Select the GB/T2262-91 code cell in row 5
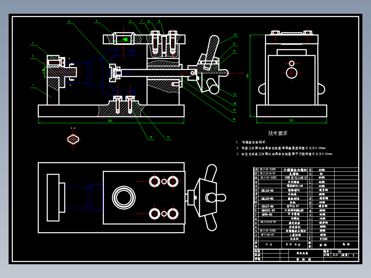Image resolution: width=371 pixels, height=278 pixels. coord(270,223)
